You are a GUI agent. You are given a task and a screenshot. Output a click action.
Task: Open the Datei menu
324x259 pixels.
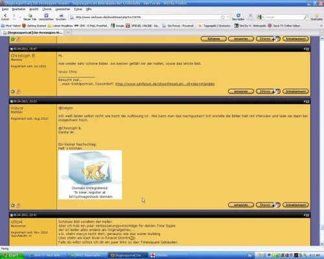tap(5, 9)
